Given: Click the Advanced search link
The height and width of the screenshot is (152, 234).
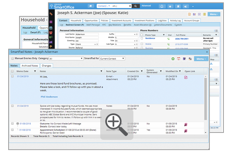Looking at the screenshot, I should 146,6.
